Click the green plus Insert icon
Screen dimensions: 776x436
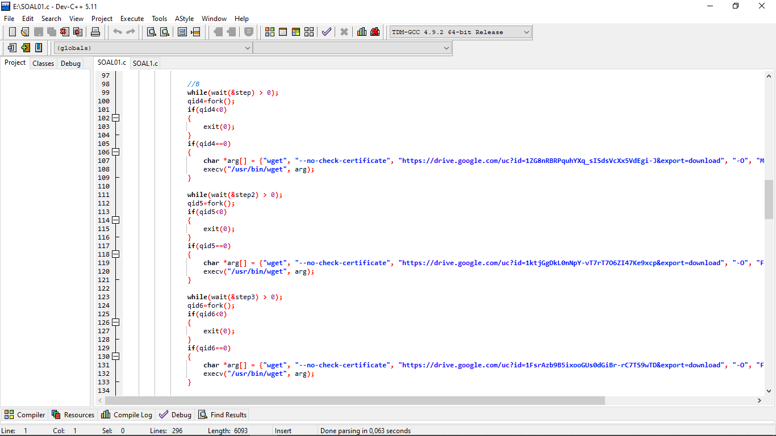tap(25, 48)
